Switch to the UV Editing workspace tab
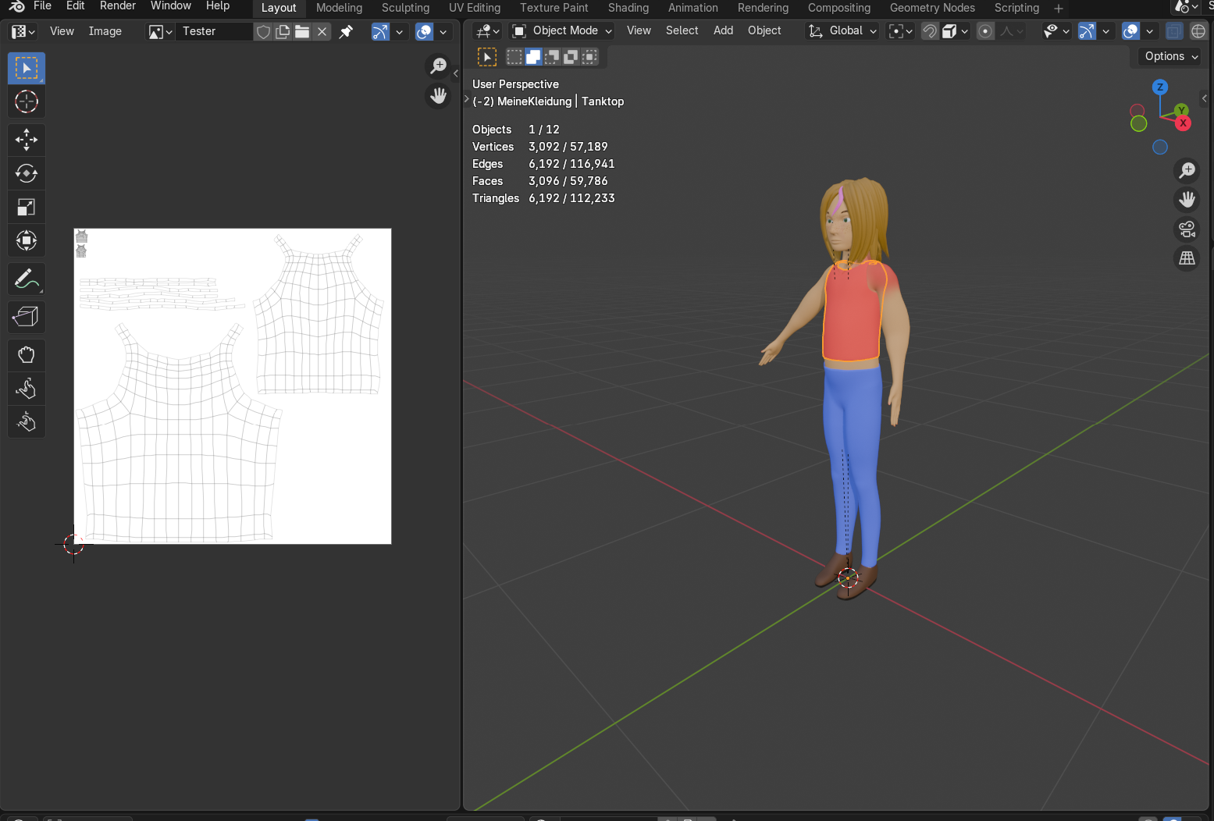Image resolution: width=1214 pixels, height=821 pixels. pos(474,8)
